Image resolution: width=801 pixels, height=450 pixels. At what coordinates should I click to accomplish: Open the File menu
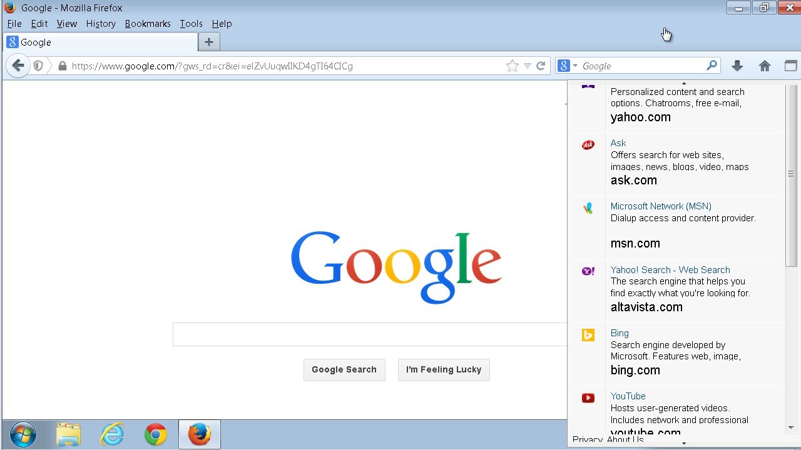pos(14,24)
